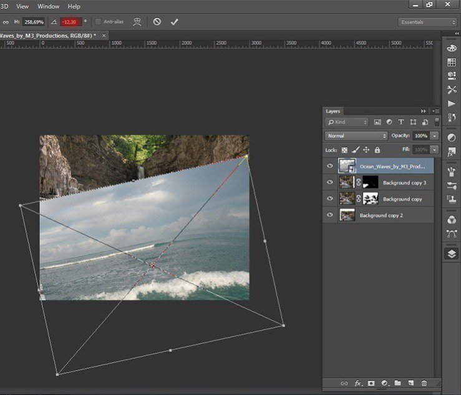Open the Normal blend mode dropdown
Viewport: 461px width, 395px height.
(356, 135)
